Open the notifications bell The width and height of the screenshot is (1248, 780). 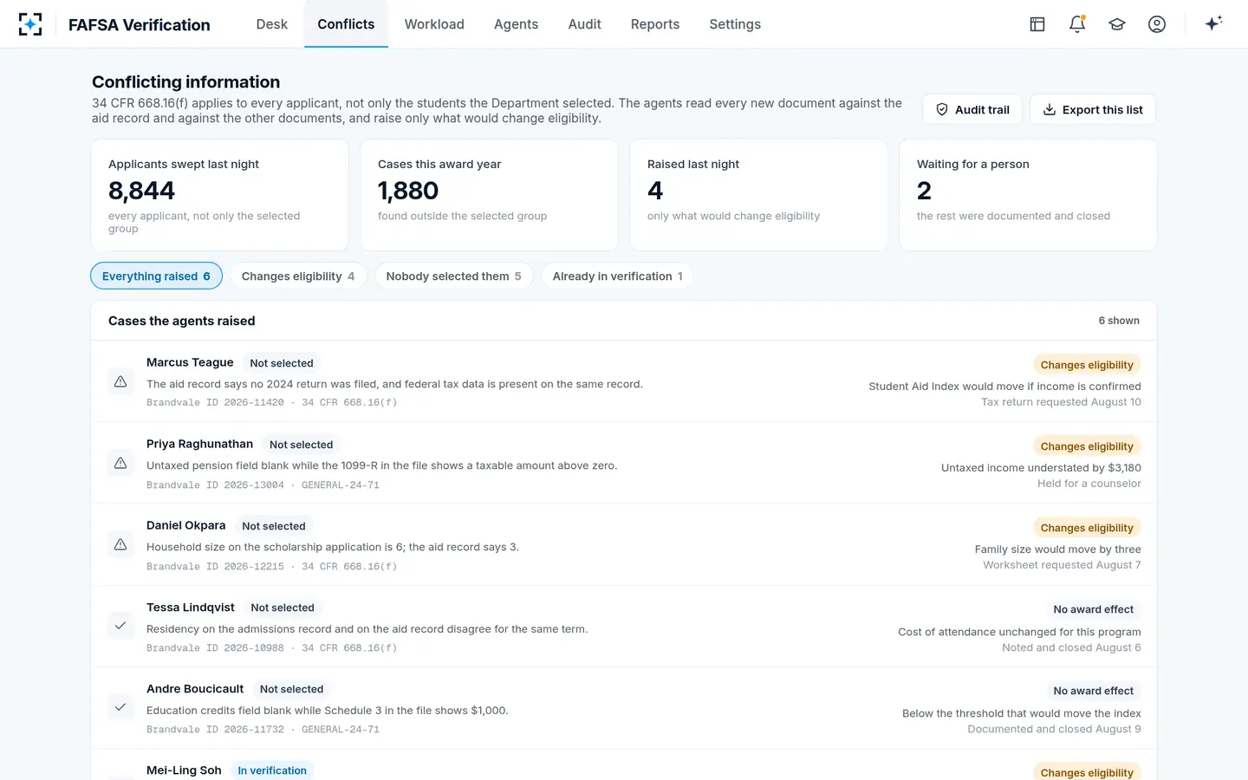tap(1077, 24)
